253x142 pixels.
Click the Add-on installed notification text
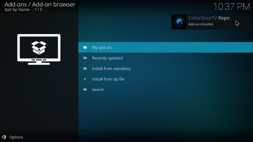pyautogui.click(x=201, y=24)
